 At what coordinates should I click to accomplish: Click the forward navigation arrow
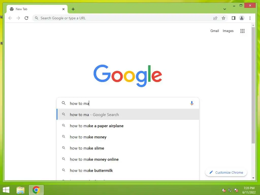18,18
